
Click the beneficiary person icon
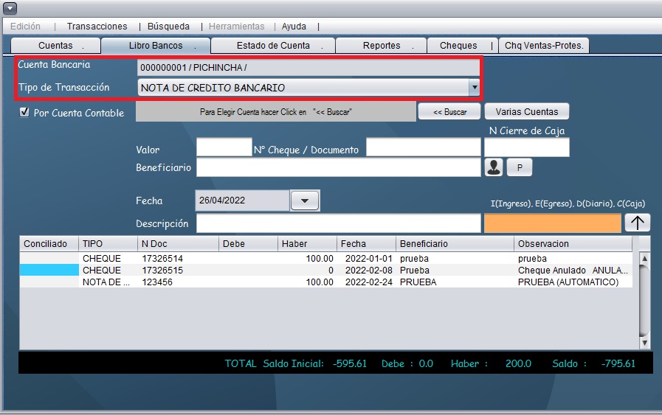click(x=494, y=168)
